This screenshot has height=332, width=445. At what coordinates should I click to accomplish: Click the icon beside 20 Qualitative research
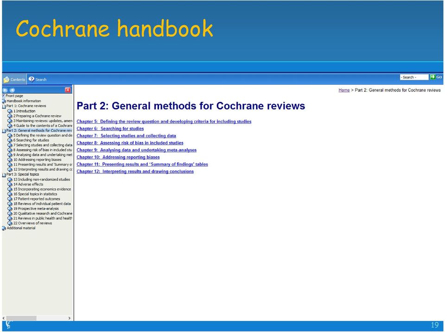click(10, 213)
